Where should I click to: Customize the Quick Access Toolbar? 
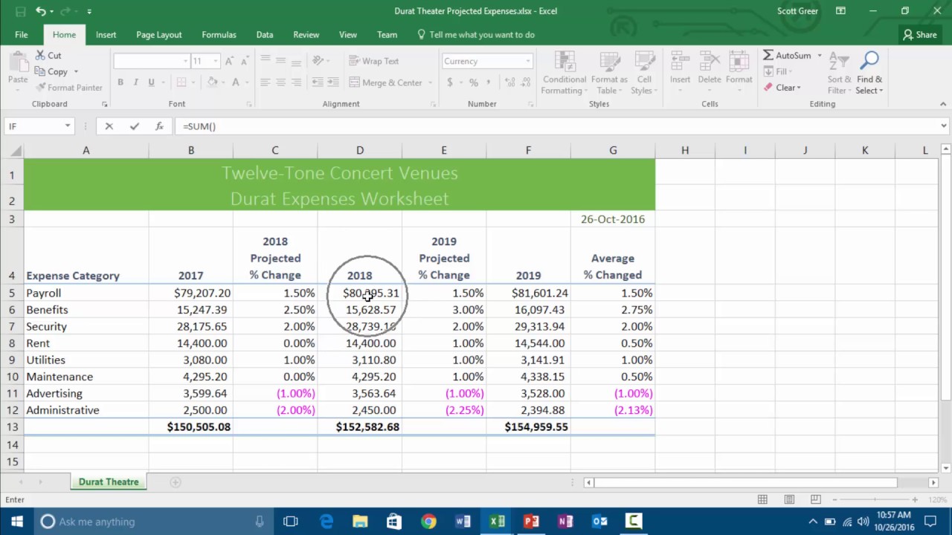89,11
